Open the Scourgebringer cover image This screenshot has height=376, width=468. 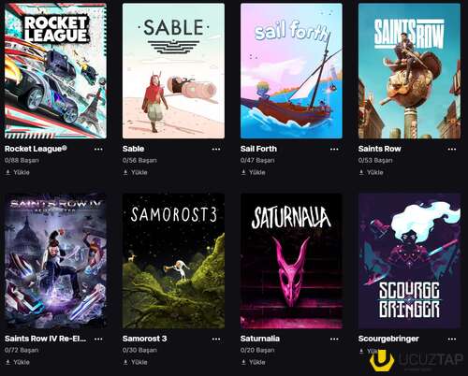[409, 261]
